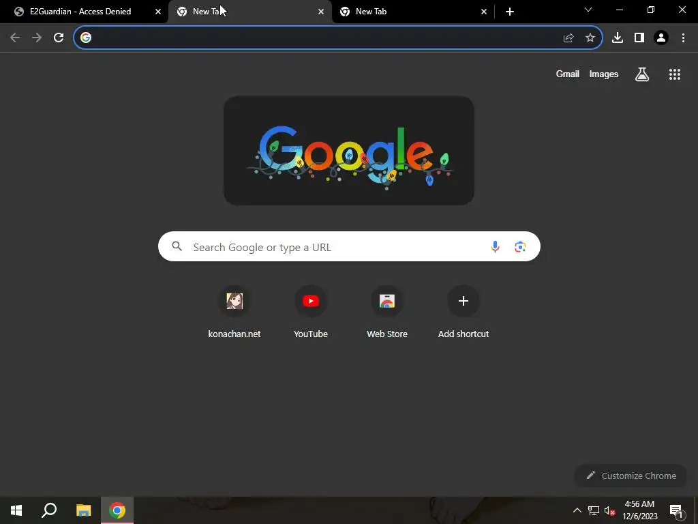Click the Google icon in address bar

86,38
